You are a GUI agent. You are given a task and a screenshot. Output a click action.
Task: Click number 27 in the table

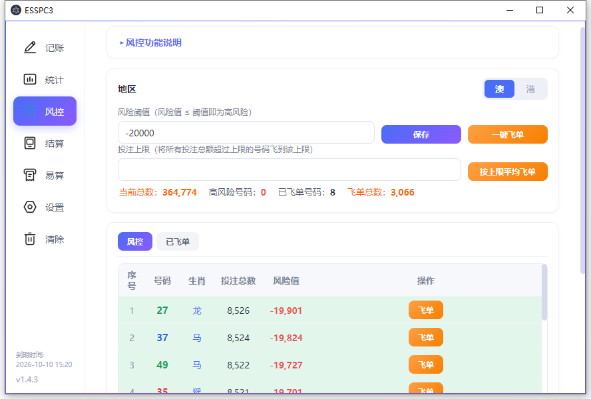coord(162,311)
